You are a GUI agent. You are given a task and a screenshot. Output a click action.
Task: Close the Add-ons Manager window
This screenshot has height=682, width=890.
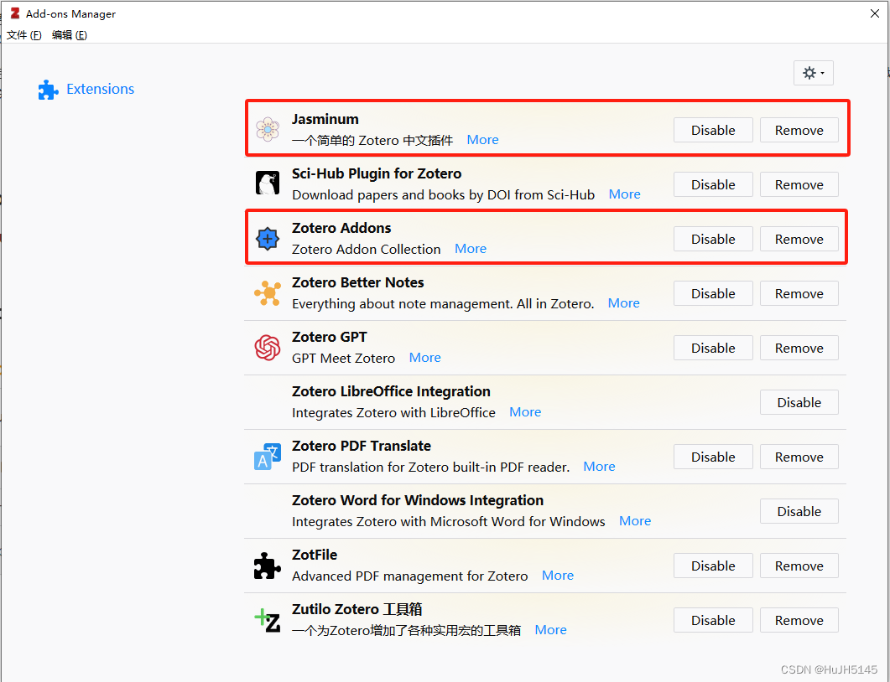click(875, 13)
